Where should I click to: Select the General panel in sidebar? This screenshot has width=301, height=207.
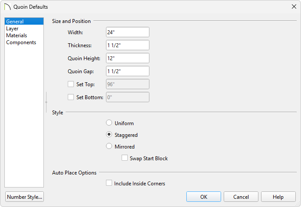click(24, 21)
